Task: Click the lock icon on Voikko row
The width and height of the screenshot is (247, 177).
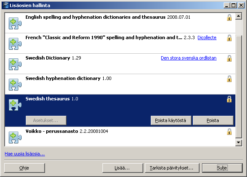Action: pyautogui.click(x=229, y=132)
